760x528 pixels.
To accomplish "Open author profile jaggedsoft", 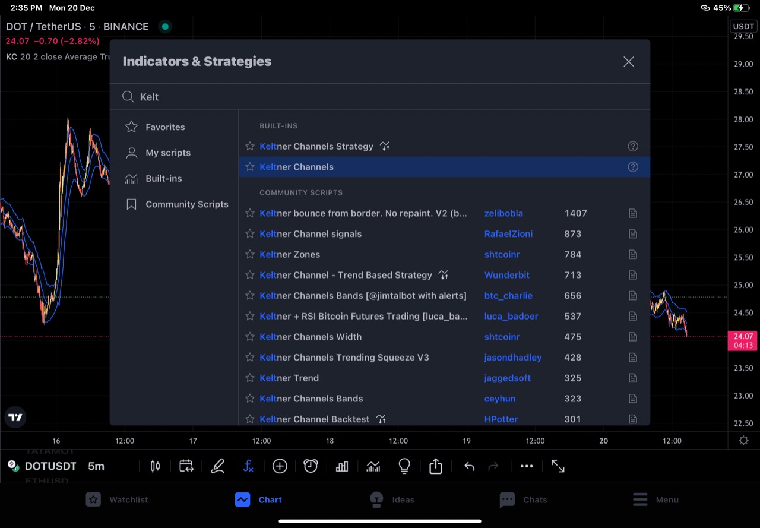I will pos(508,378).
